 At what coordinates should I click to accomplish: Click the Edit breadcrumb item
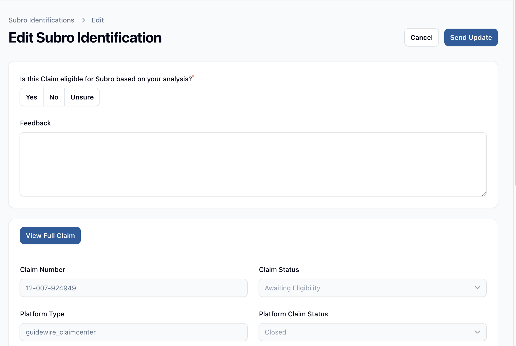[x=98, y=20]
